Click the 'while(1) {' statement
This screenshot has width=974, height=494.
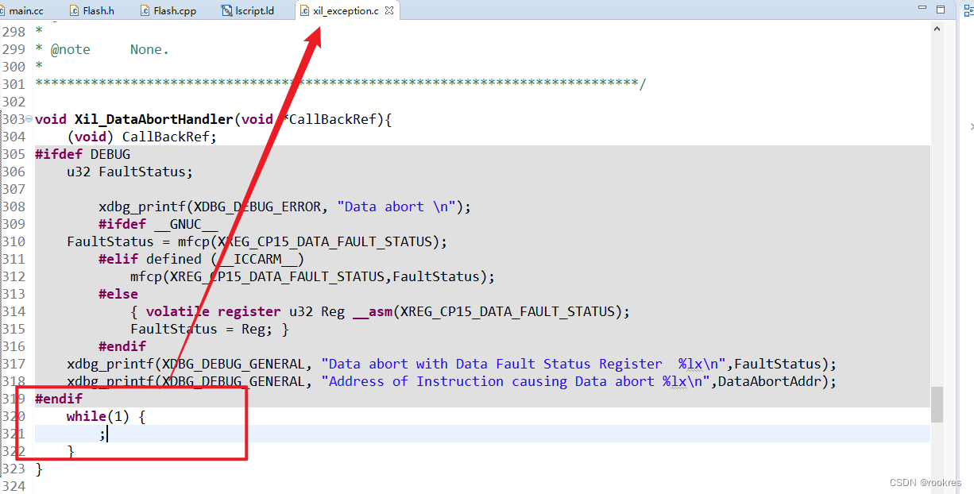106,416
